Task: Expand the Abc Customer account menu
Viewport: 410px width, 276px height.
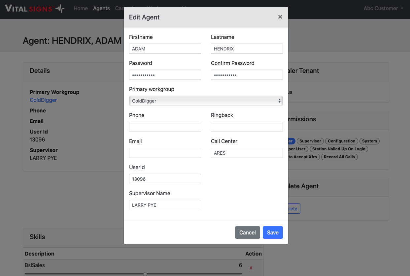Action: tap(383, 9)
